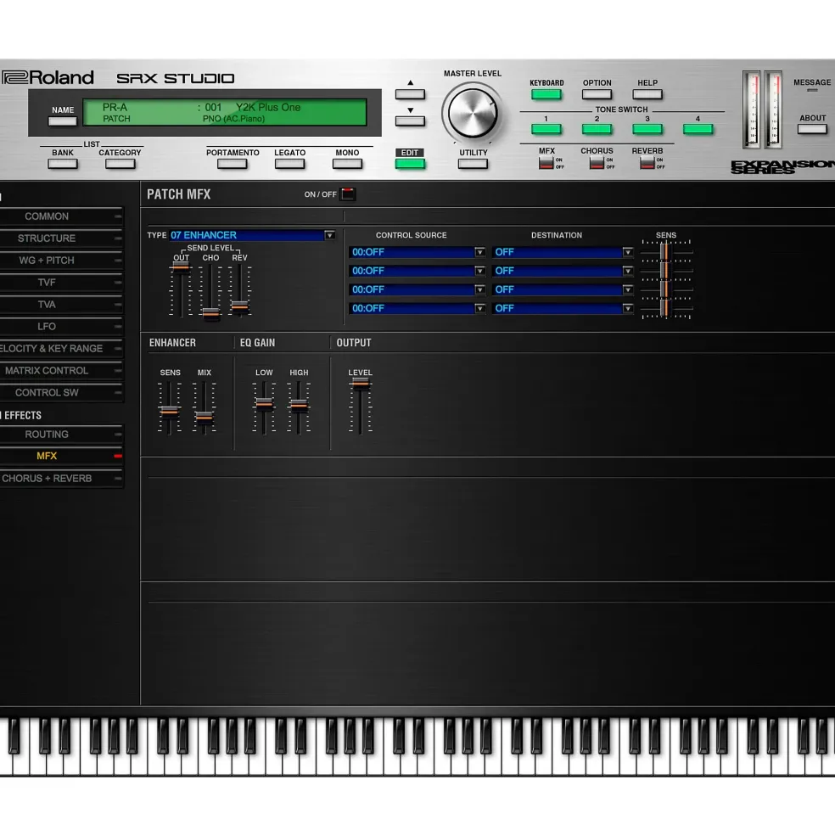
Task: Open the Common edit page
Action: [x=61, y=216]
